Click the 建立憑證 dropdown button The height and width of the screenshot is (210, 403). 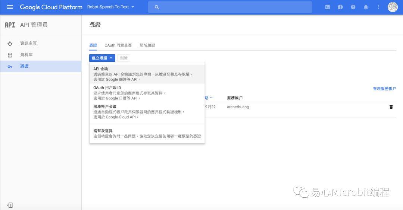pos(102,58)
